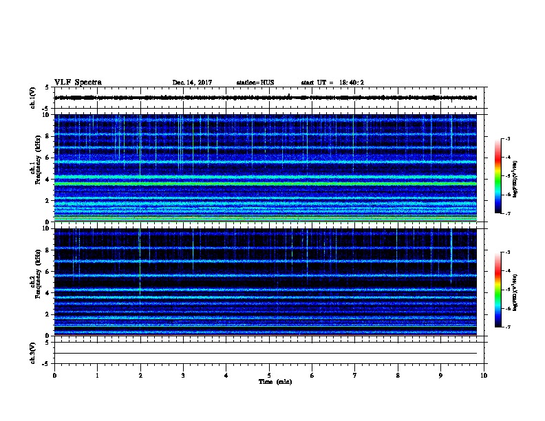Click the log(PSD) label beside ch.1 color scale

[x=515, y=179]
